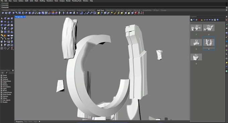Click the first icon in Snapshots panel toolbar
The height and width of the screenshot is (123, 228).
(191, 20)
